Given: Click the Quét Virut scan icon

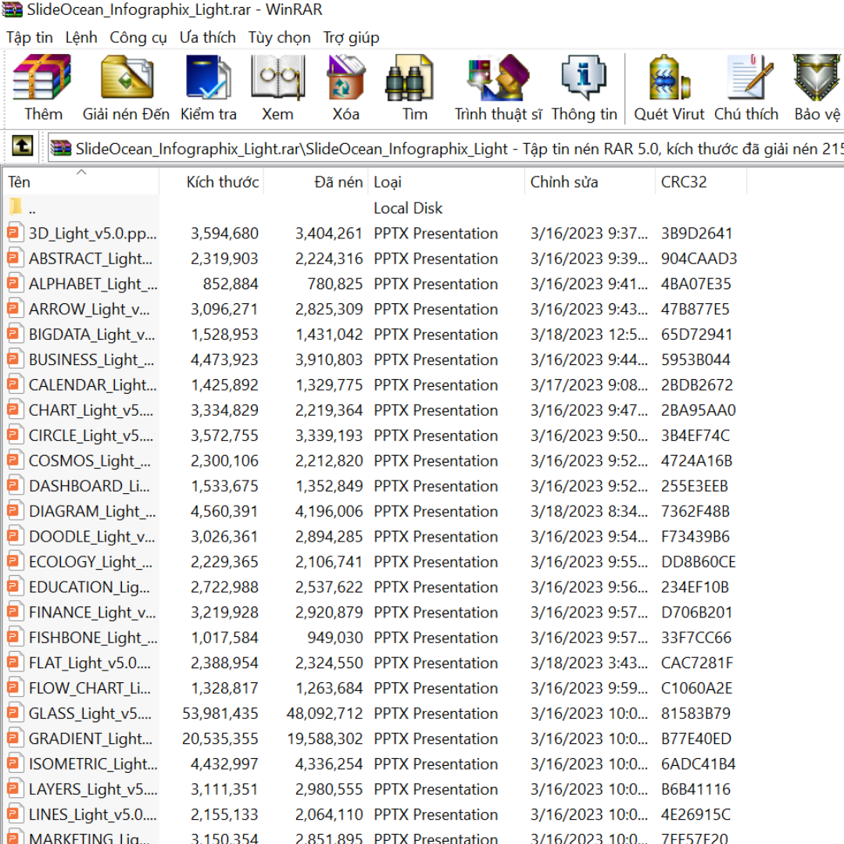Looking at the screenshot, I should point(669,78).
